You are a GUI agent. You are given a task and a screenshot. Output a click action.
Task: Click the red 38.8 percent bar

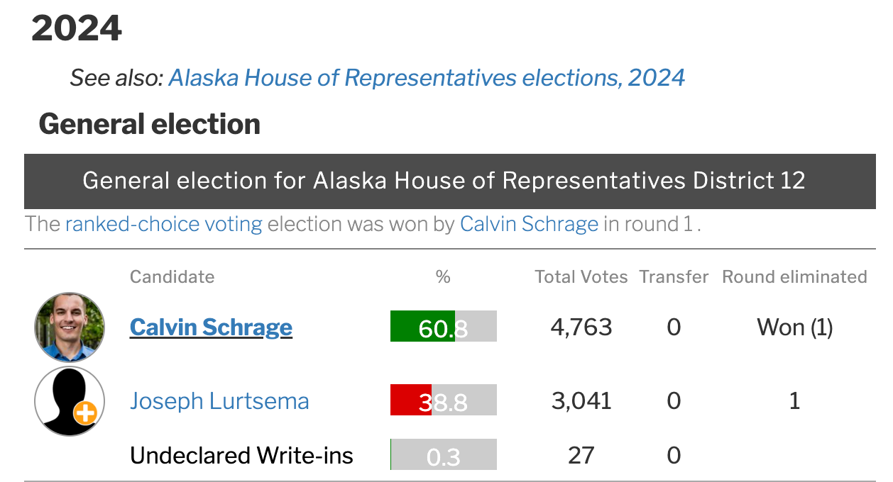click(444, 400)
